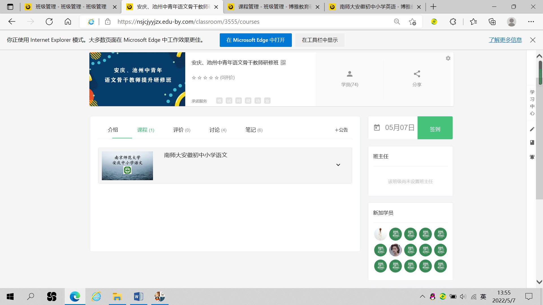The width and height of the screenshot is (543, 305).
Task: Click the calendar icon next to 05月07日
Action: [x=377, y=128]
